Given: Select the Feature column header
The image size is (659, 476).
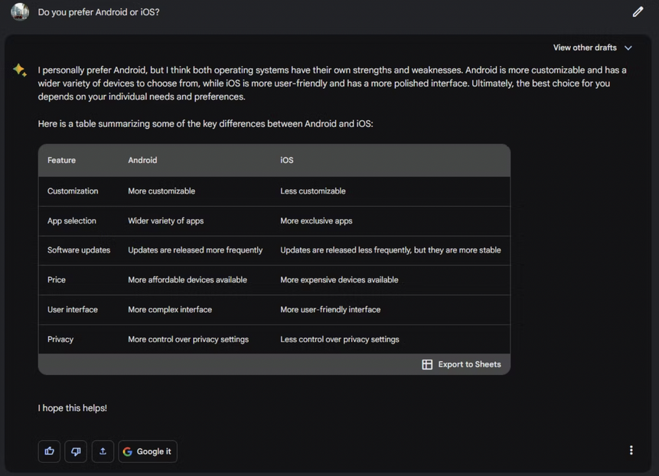Looking at the screenshot, I should point(61,161).
